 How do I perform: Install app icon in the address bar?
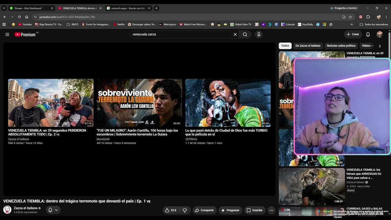point(344,17)
